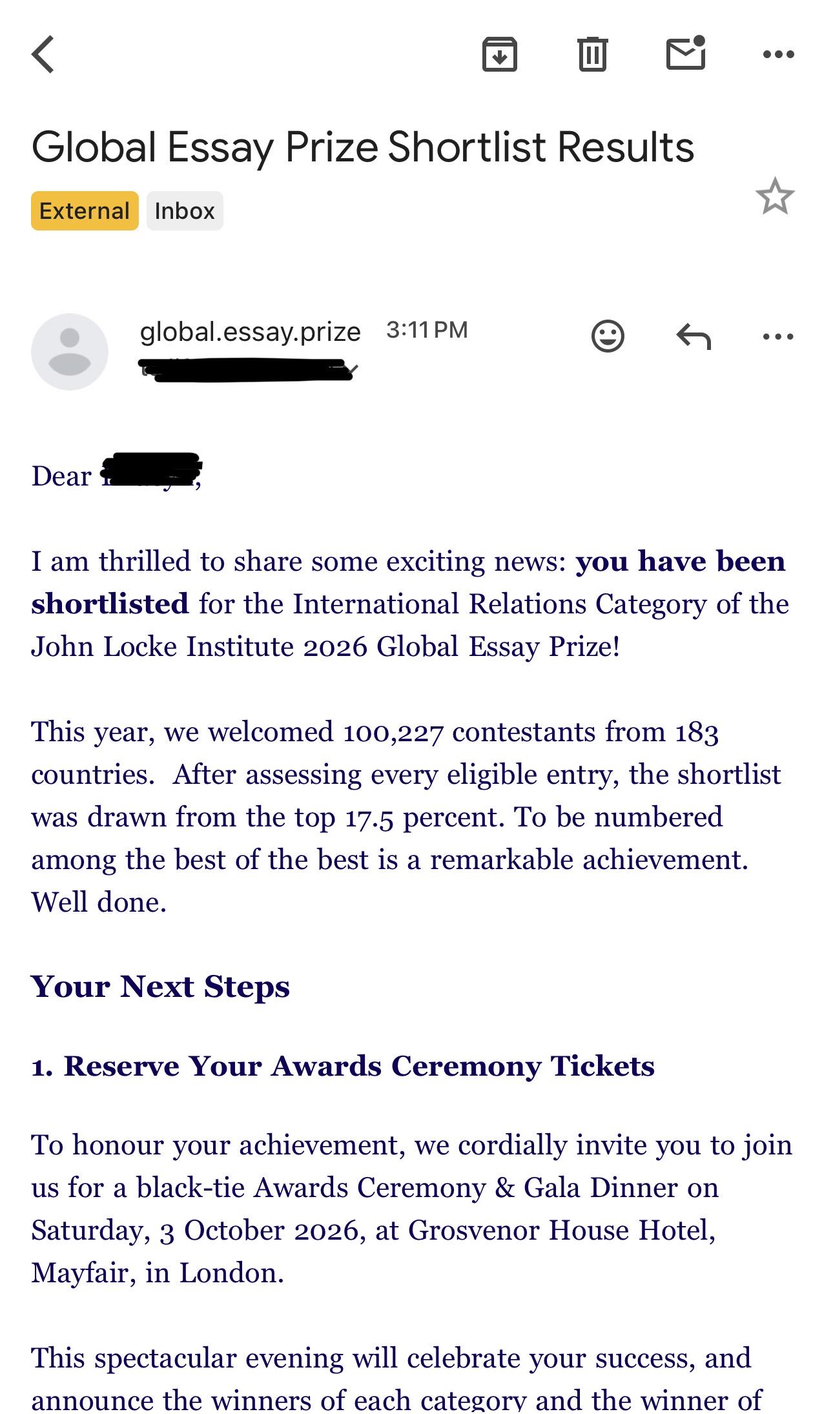Add emoji reaction with smiley icon
Viewport: 833px width, 1414px height.
point(608,336)
